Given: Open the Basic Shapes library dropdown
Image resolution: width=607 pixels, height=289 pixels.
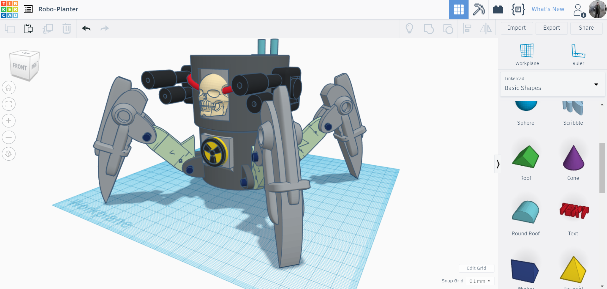Looking at the screenshot, I should coord(553,84).
